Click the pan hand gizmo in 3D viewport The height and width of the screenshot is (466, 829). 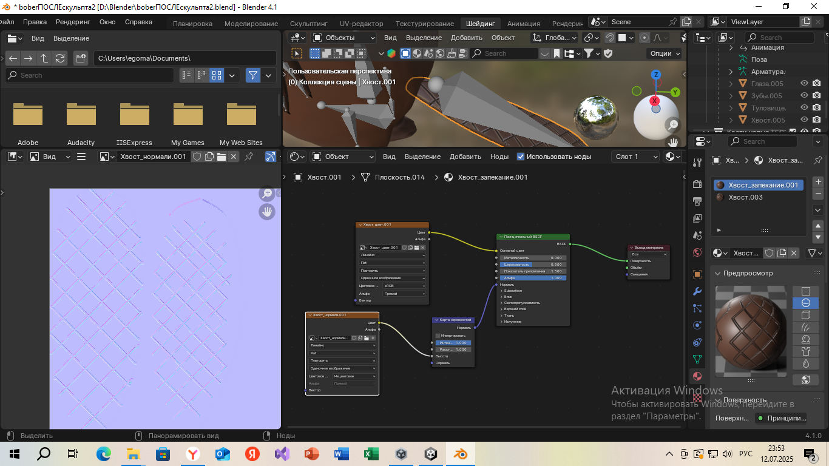tap(672, 142)
